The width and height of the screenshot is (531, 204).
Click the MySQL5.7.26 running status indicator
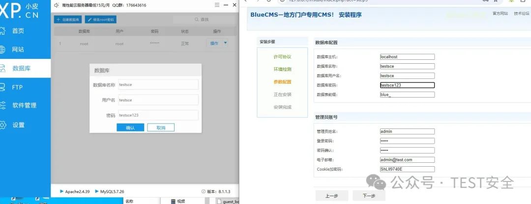pyautogui.click(x=110, y=192)
